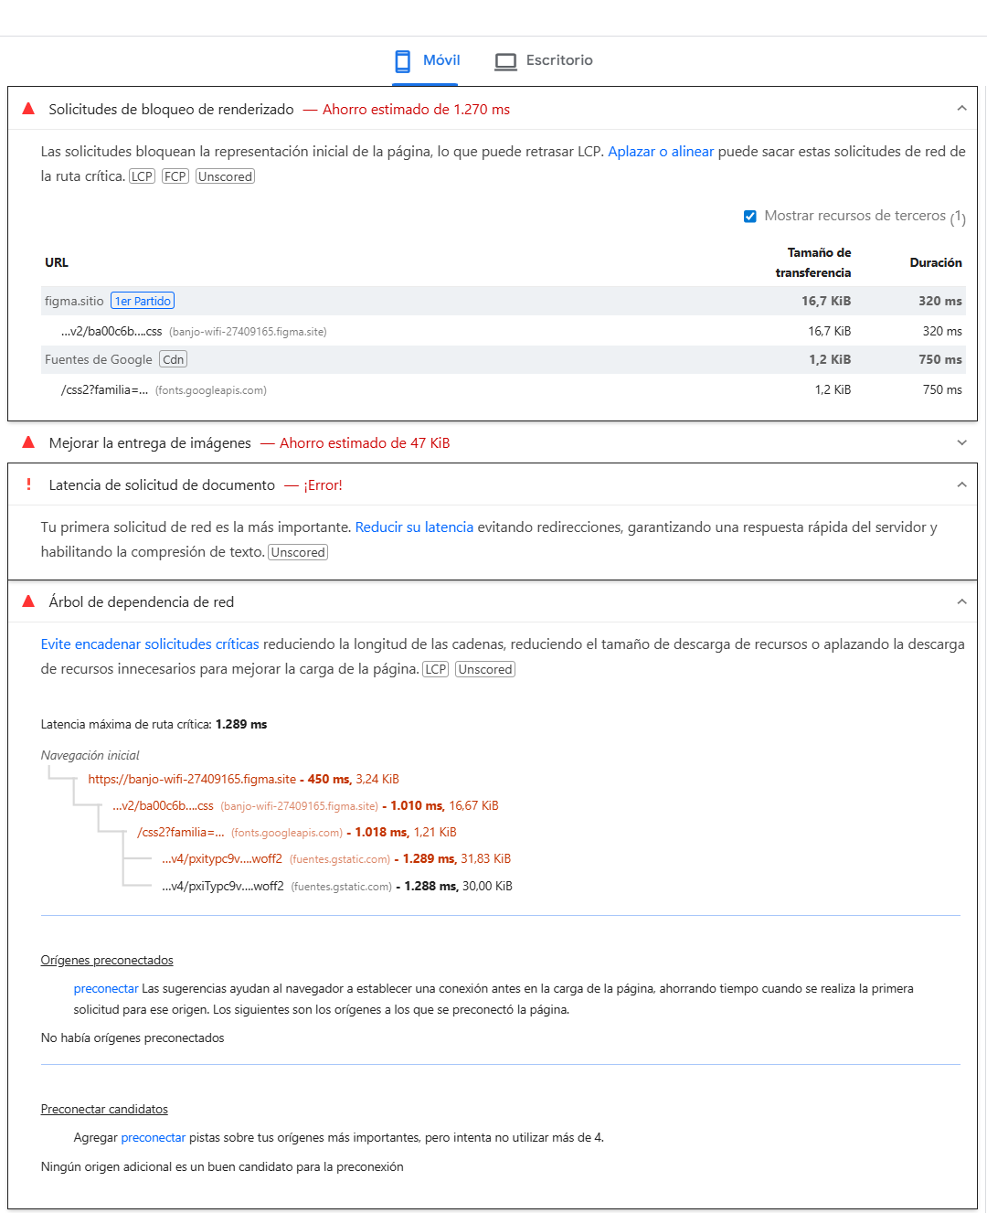Screen dimensions: 987x1213
Task: Collapse Latencia de solicitud de documento section
Action: point(961,484)
